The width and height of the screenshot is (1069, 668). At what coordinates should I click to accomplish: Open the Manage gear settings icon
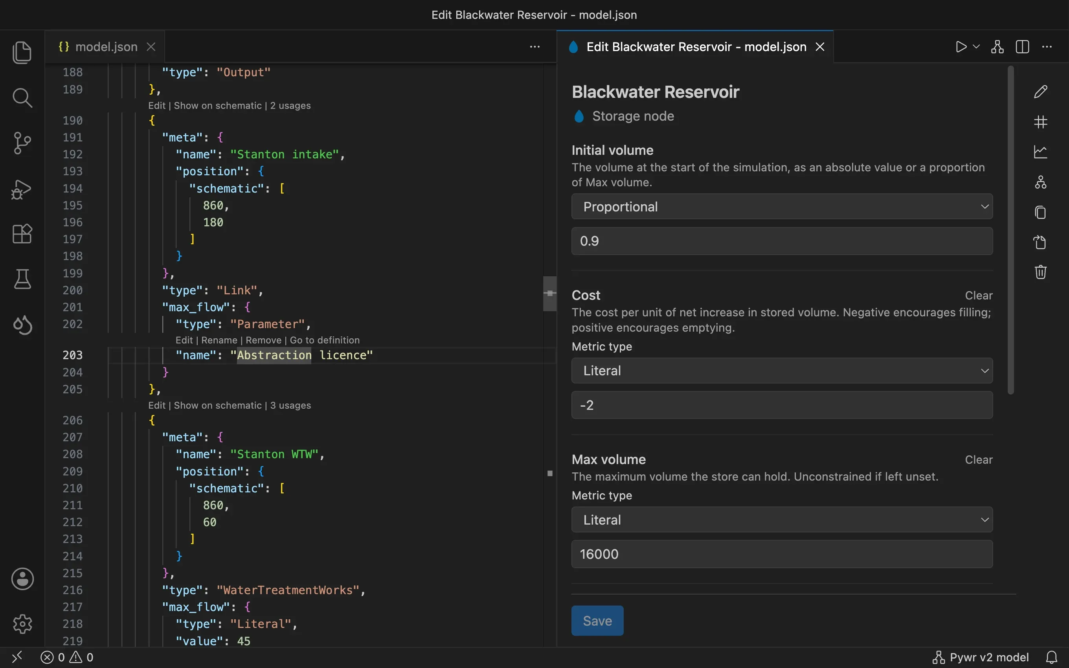[22, 624]
